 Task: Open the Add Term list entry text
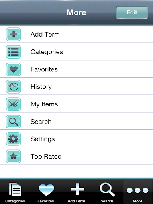point(45,35)
